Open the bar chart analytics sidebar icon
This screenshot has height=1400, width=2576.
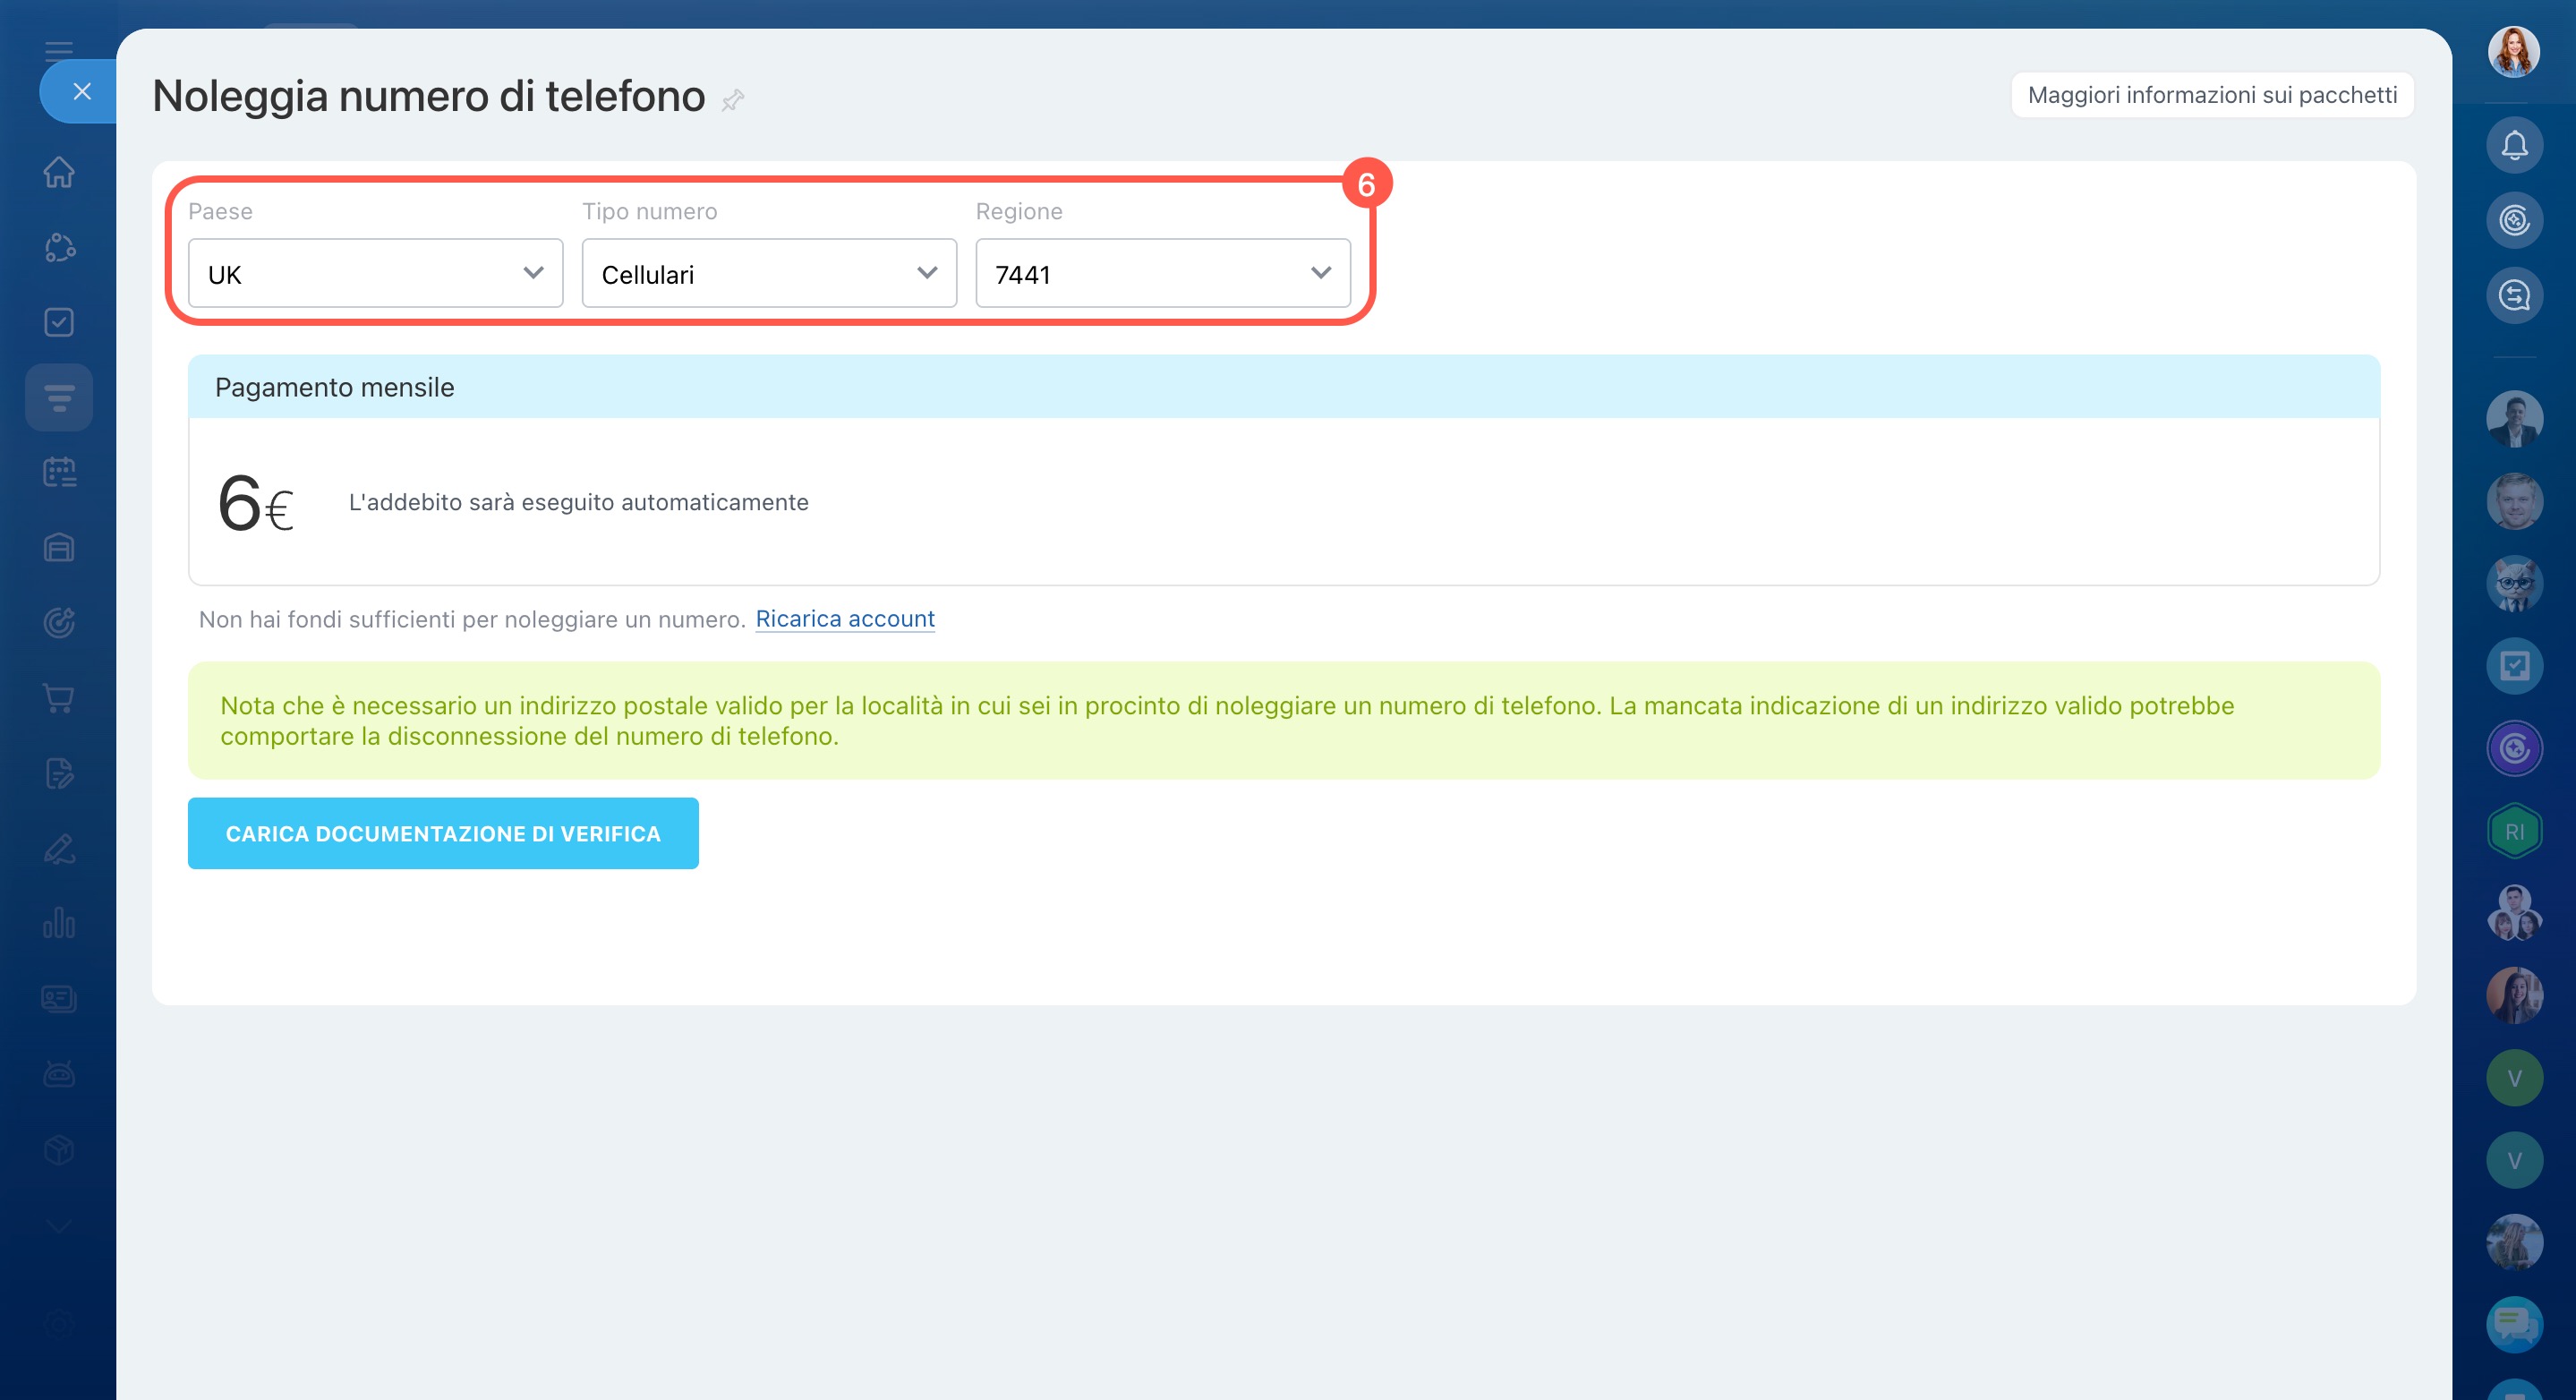[59, 923]
